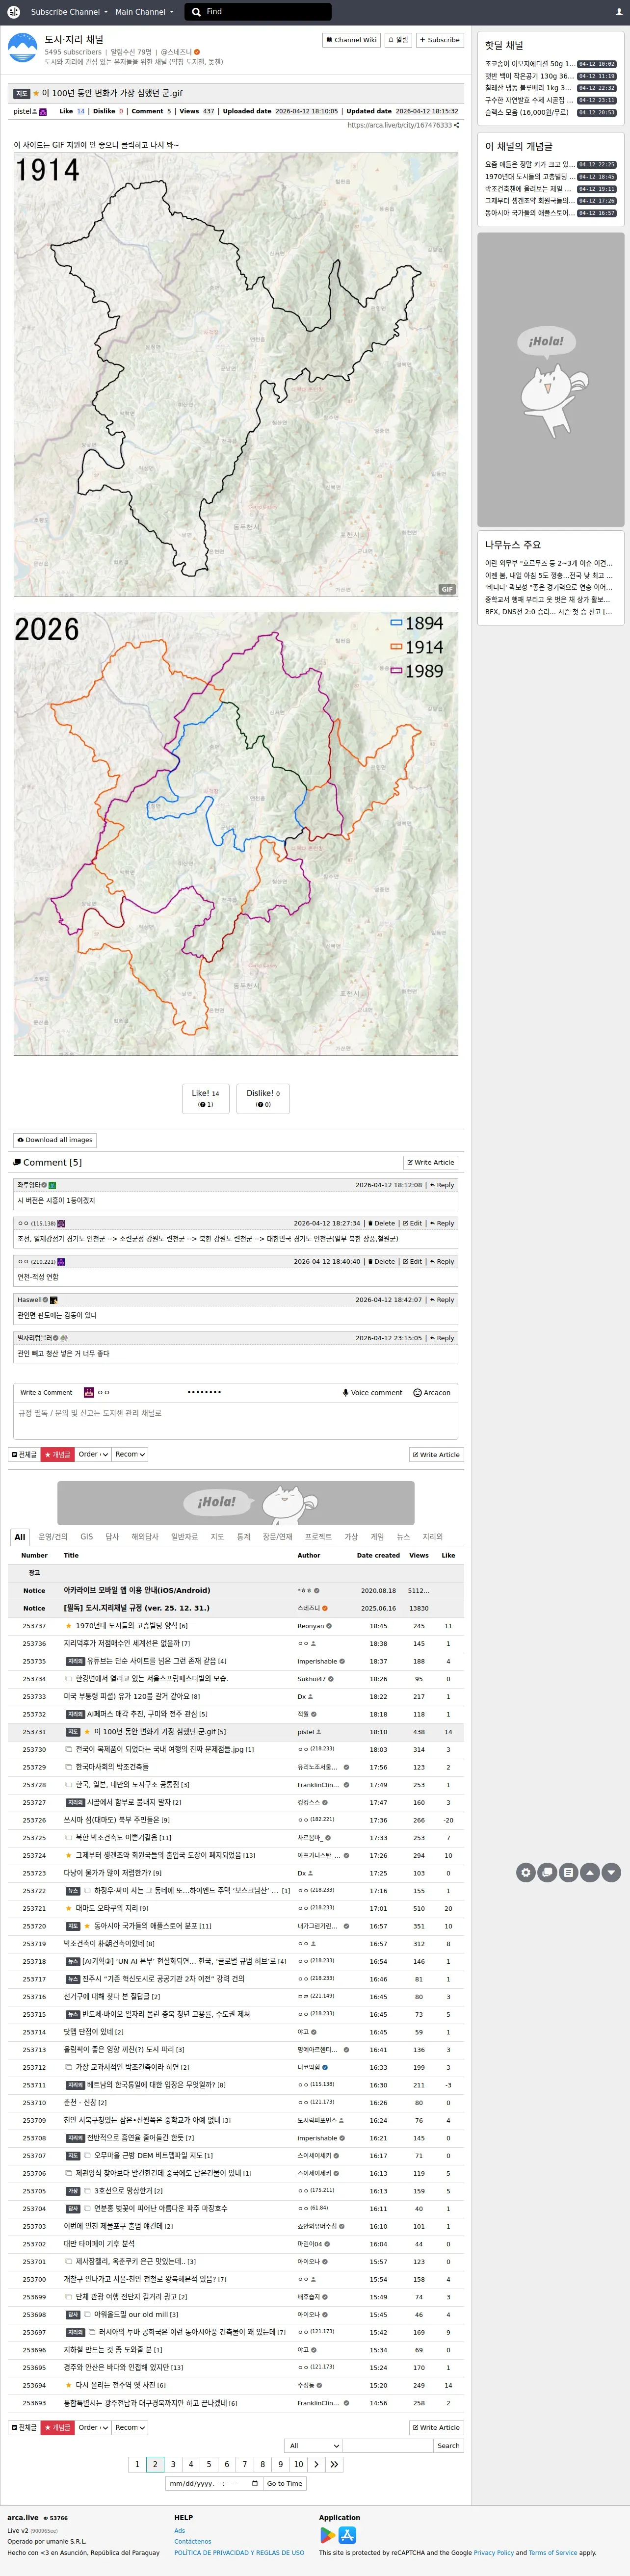Switch to the 뉴스 category tab
630x2576 pixels.
pos(403,1536)
